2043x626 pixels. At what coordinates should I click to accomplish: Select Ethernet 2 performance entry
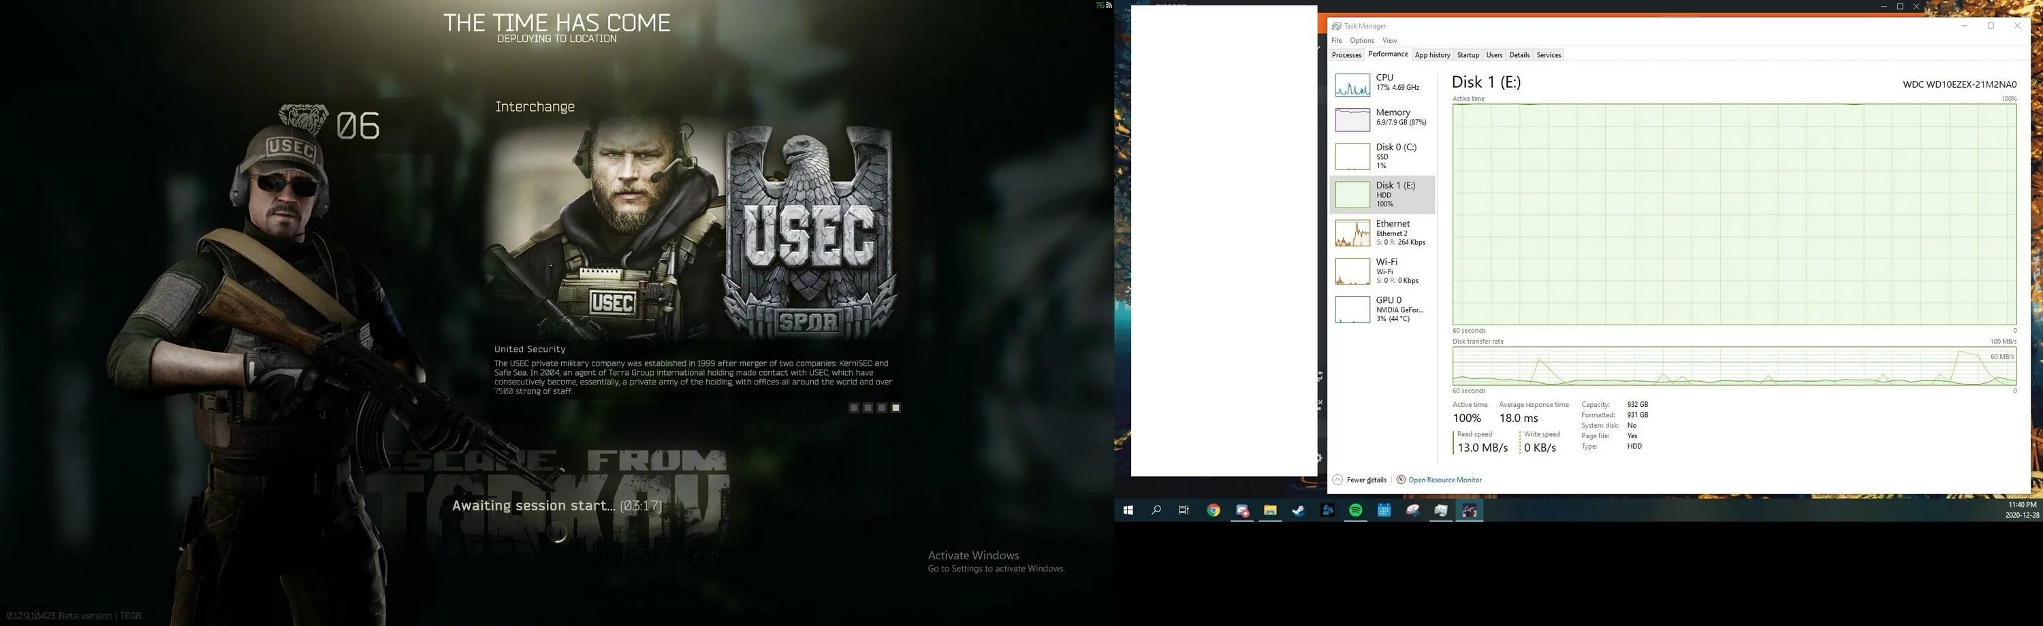(x=1382, y=233)
